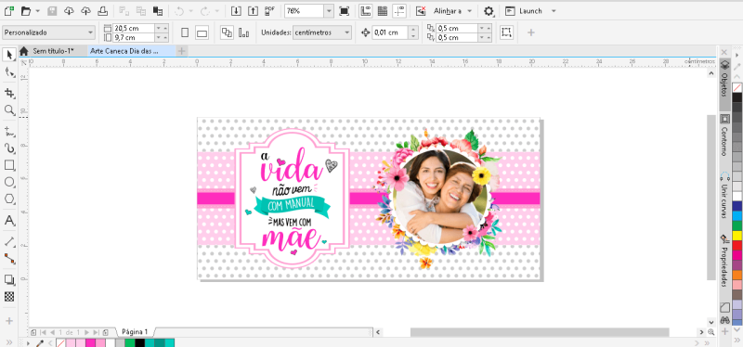Select the Polygon tool
743x347 pixels.
point(8,199)
